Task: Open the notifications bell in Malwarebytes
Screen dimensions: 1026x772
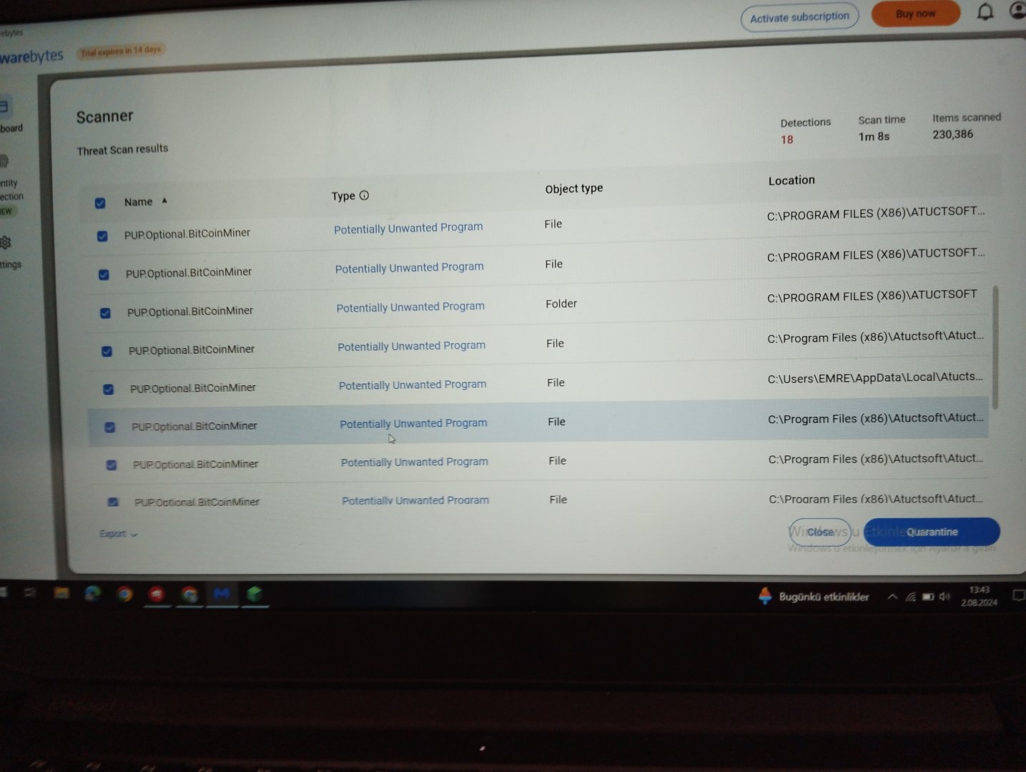Action: pyautogui.click(x=985, y=12)
